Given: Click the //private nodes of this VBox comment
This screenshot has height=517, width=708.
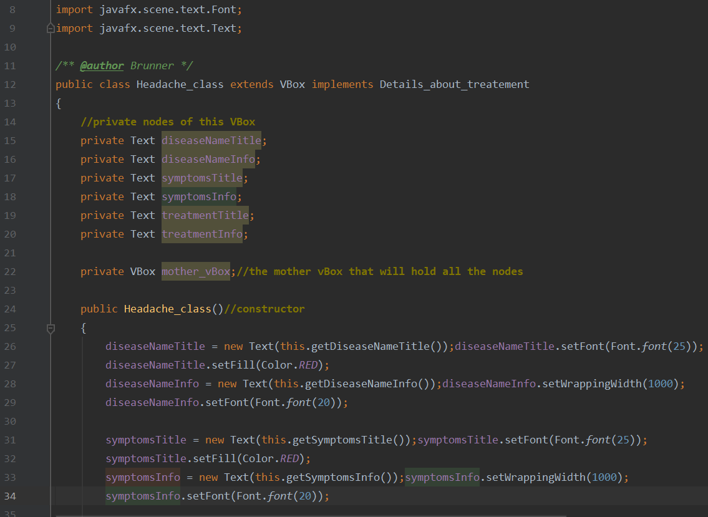Looking at the screenshot, I should pyautogui.click(x=168, y=122).
